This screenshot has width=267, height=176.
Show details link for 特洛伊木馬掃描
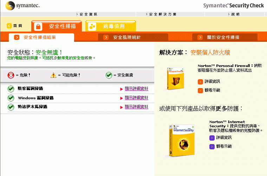(136, 107)
